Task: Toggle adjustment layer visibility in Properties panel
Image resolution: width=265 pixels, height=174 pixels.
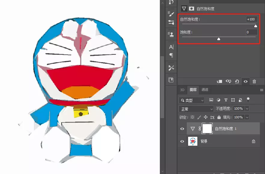Action: [x=245, y=81]
